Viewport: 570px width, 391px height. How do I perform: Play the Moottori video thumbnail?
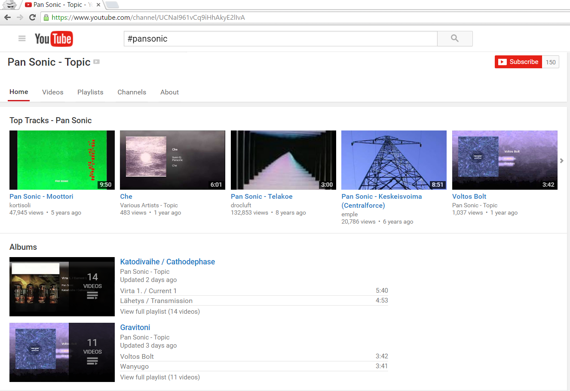(62, 160)
